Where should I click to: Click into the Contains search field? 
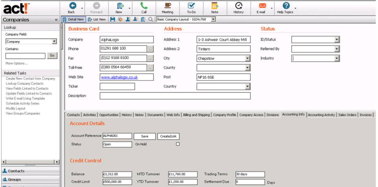[25, 56]
